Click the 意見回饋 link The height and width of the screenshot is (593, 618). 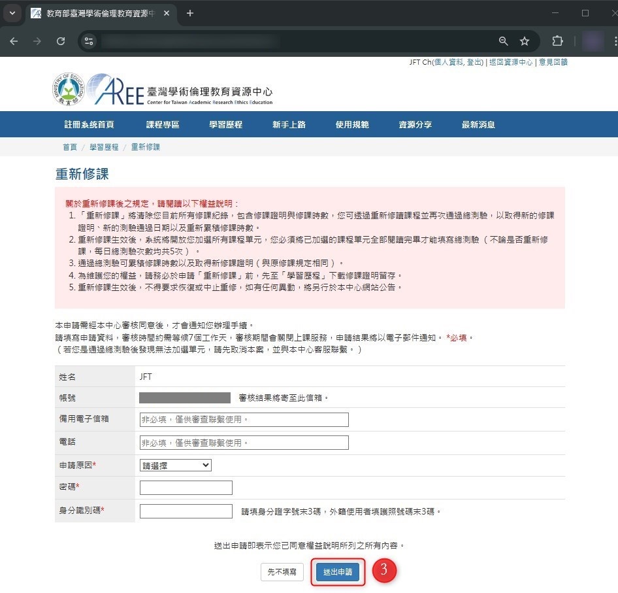(553, 62)
